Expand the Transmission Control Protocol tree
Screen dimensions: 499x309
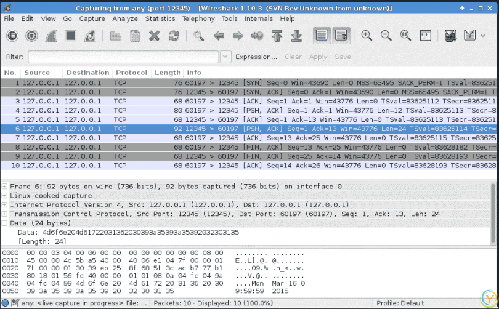pyautogui.click(x=4, y=214)
